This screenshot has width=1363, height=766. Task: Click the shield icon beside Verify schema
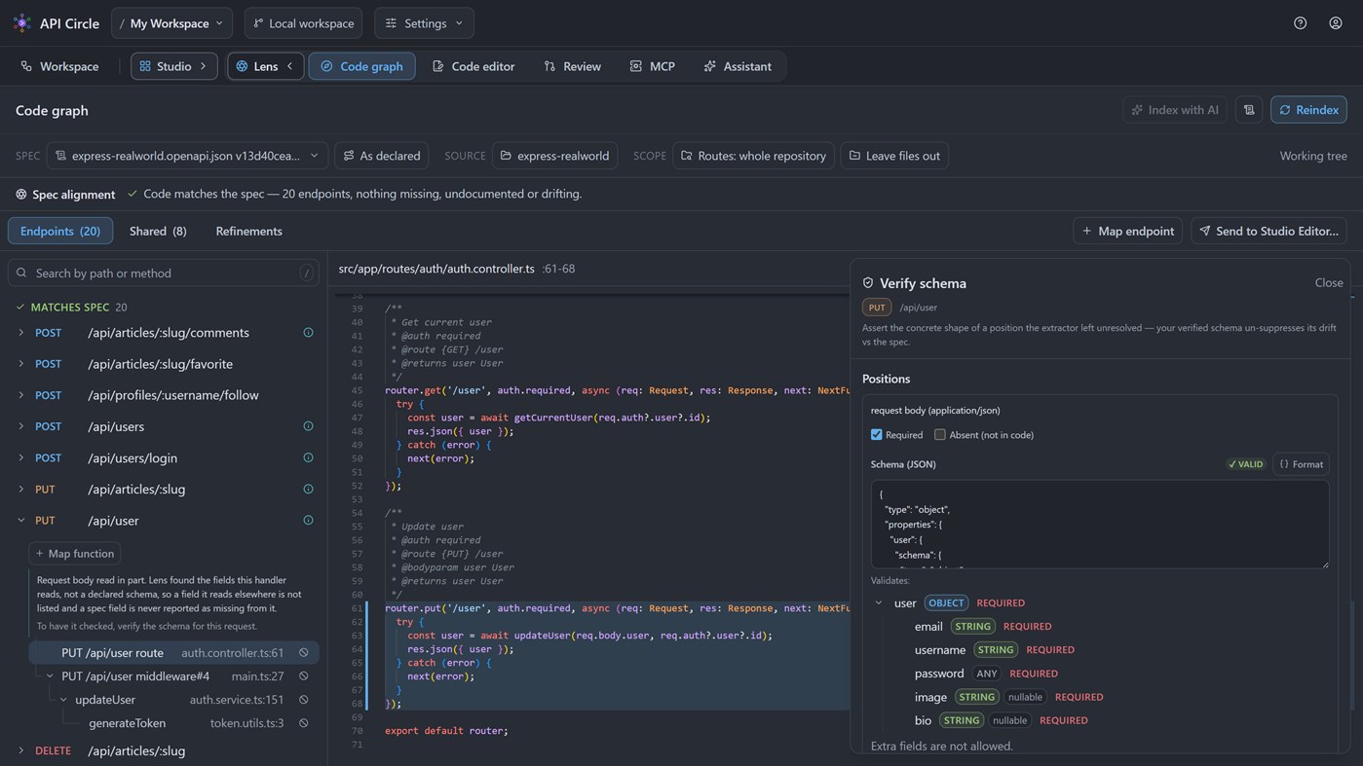868,283
